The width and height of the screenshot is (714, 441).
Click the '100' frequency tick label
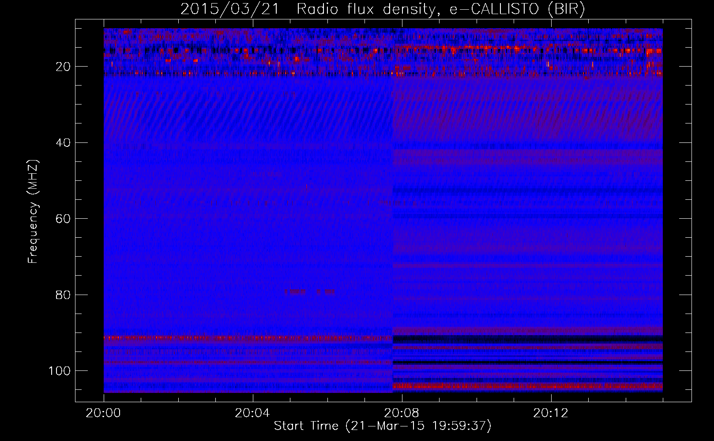[60, 371]
